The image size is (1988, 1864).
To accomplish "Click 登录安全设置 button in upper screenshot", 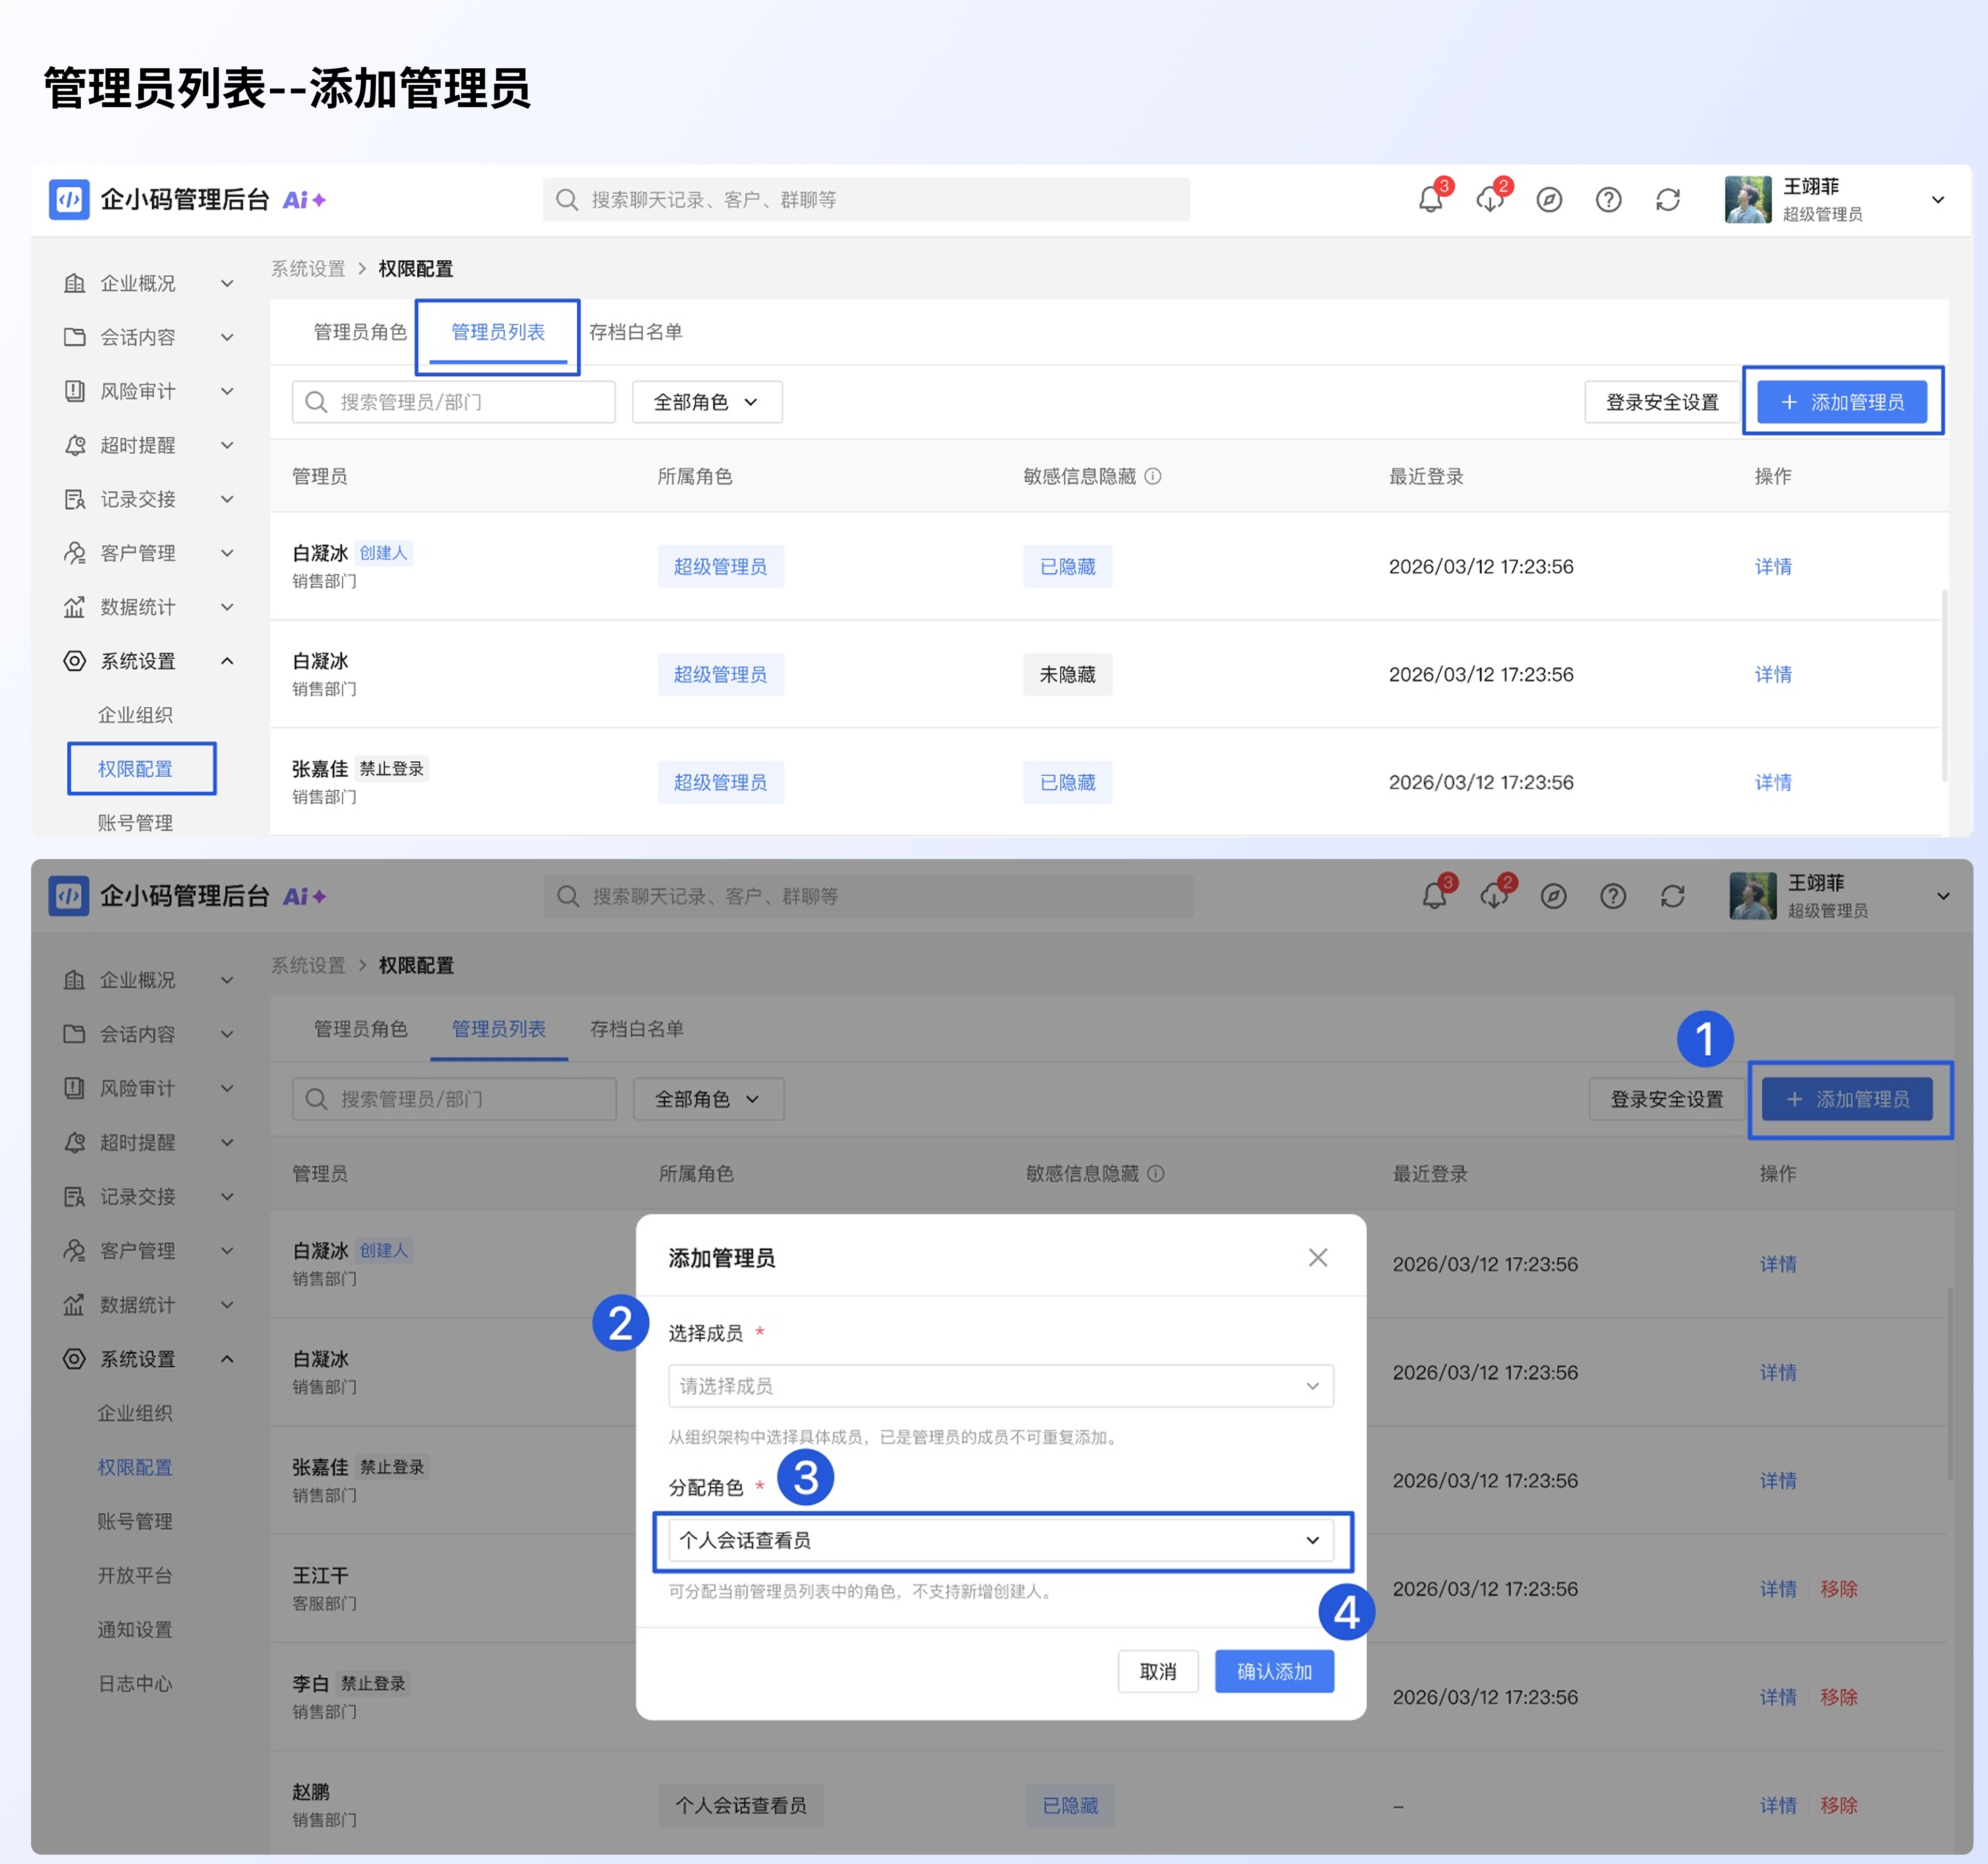I will pos(1662,402).
